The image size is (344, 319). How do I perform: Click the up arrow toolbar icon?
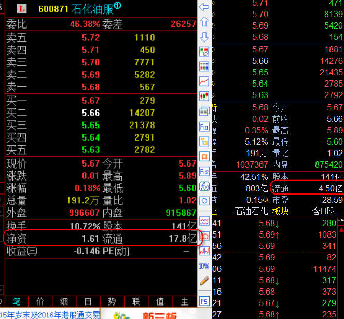[x=204, y=22]
